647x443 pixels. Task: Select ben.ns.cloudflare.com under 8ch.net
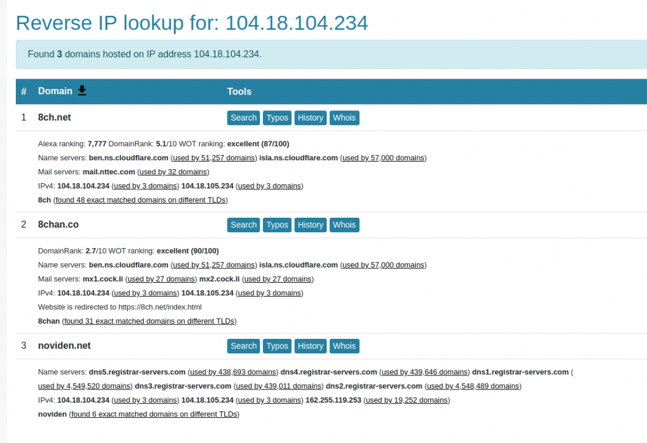[128, 158]
